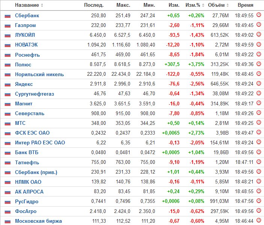Click the clock icon in МТС row
The height and width of the screenshot is (225, 264).
[259, 122]
